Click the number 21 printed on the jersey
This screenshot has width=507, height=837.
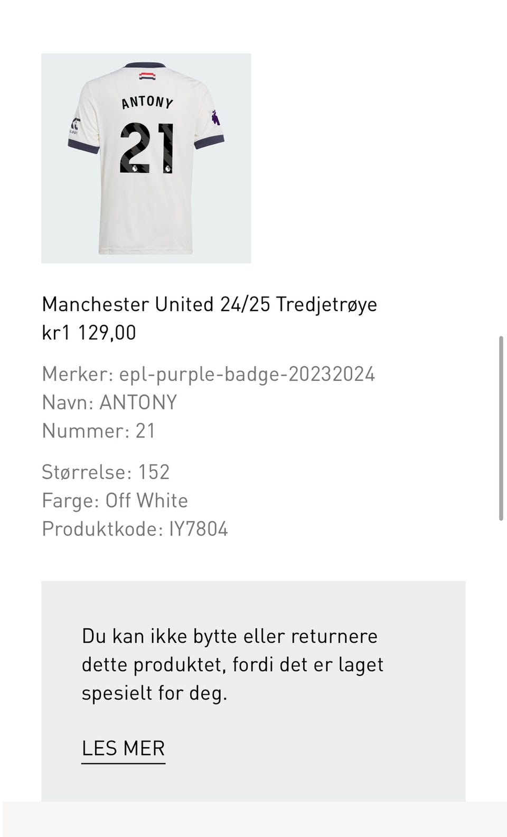pos(146,148)
